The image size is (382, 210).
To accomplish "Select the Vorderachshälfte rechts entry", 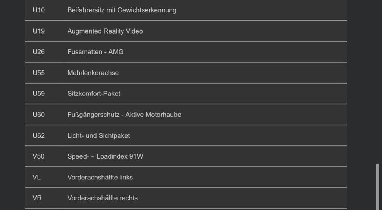I will (102, 198).
